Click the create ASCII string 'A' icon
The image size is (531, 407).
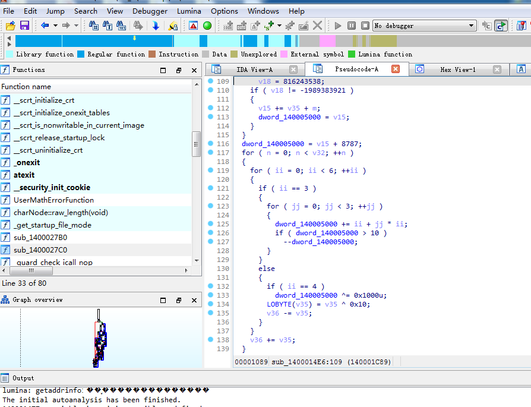pyautogui.click(x=255, y=26)
